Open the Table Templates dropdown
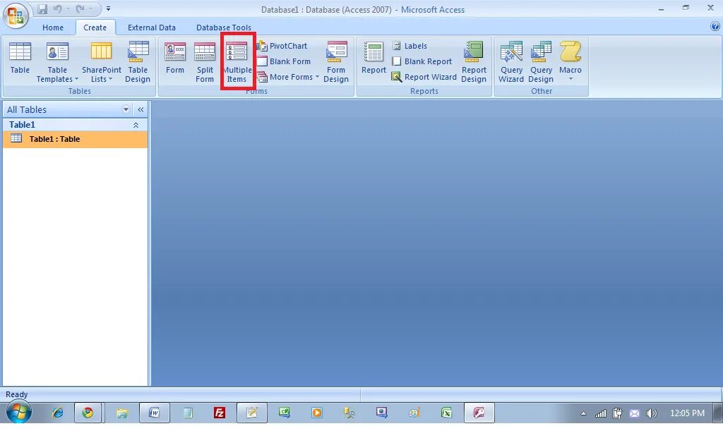 57,62
